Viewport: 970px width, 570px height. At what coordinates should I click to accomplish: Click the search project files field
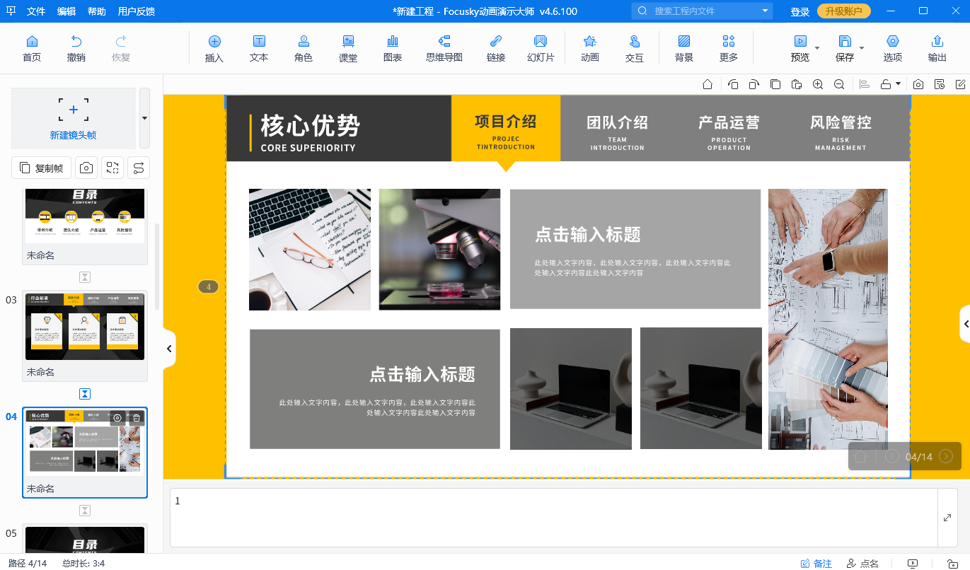pyautogui.click(x=703, y=11)
